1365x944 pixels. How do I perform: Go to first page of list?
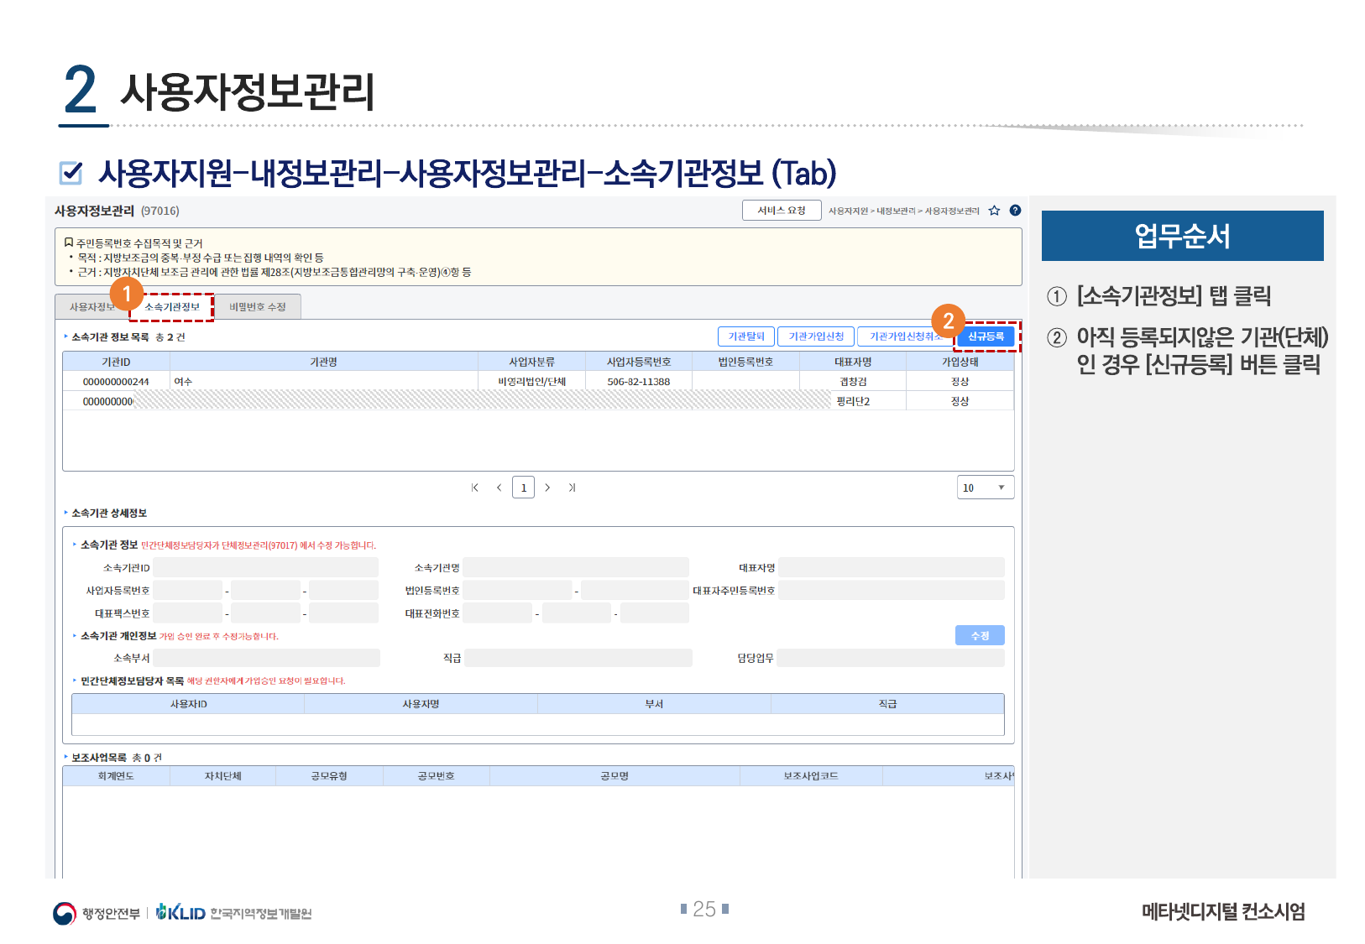pos(475,488)
